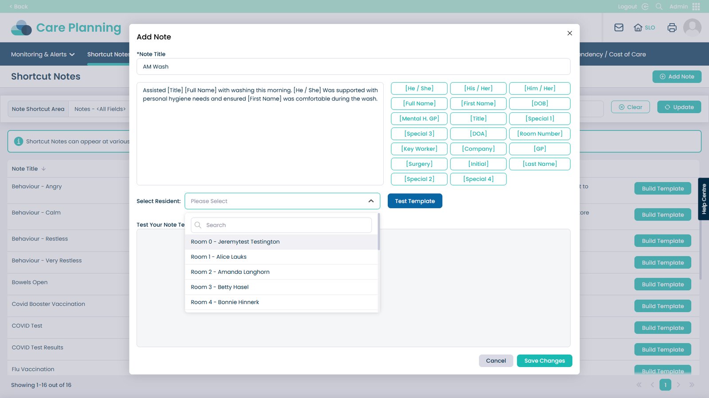Insert the [GP] placeholder
The width and height of the screenshot is (709, 398).
click(x=540, y=149)
